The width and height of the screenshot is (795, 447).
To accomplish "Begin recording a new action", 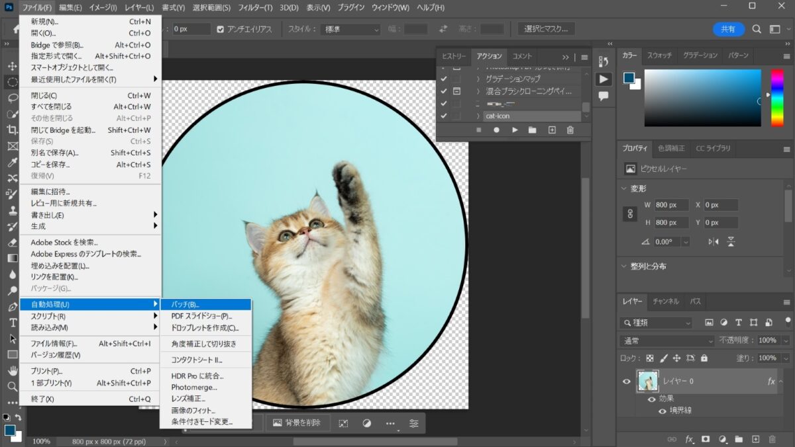I will (496, 130).
